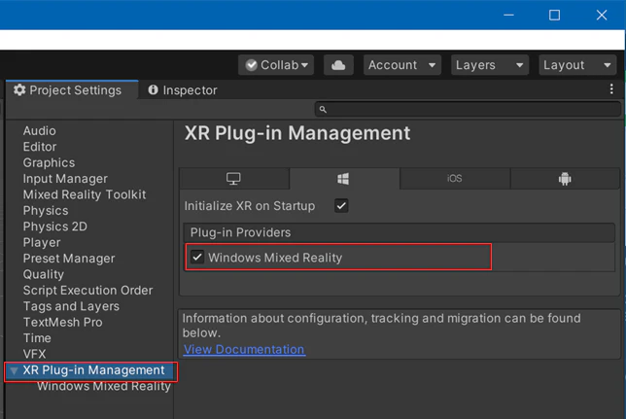Viewport: 626px width, 419px height.
Task: Select XR Plug-in Management settings
Action: [x=93, y=370]
